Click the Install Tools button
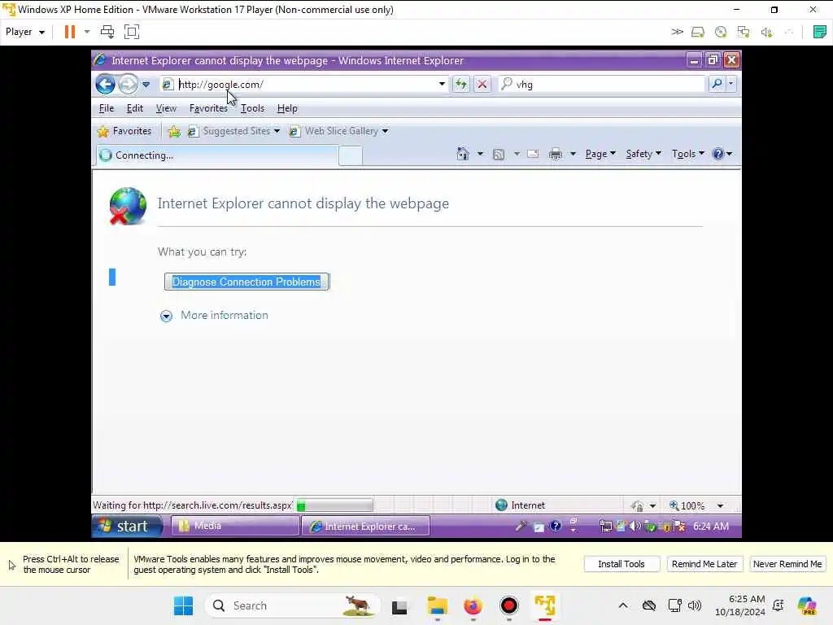The image size is (833, 625). click(621, 564)
